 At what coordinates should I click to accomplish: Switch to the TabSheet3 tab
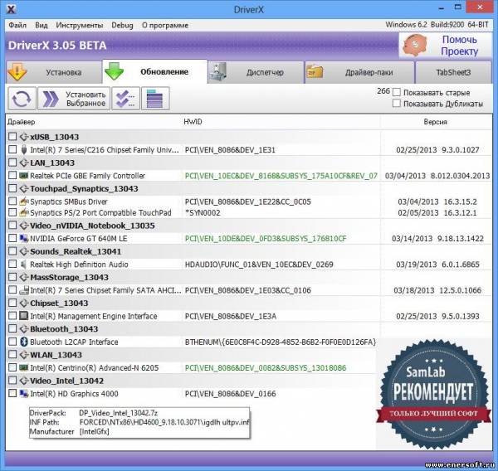coord(453,72)
